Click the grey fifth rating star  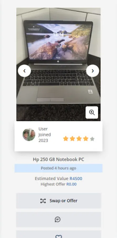[92, 139]
